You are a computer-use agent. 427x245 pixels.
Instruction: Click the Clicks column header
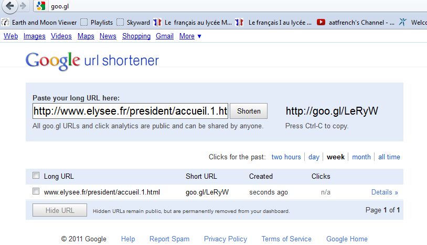pos(321,177)
